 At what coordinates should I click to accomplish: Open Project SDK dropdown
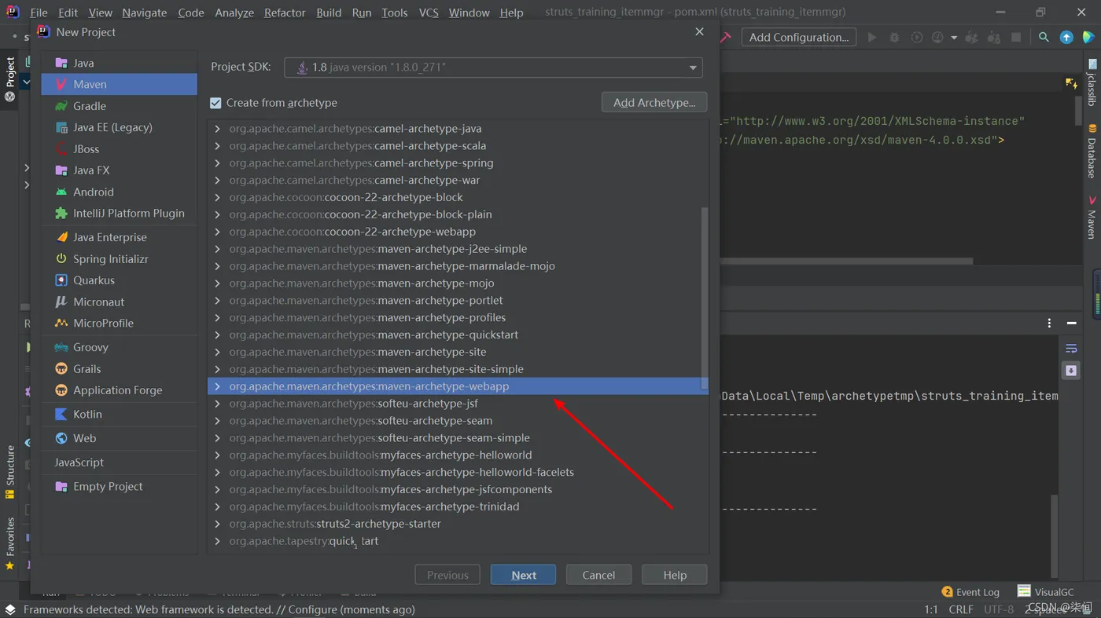coord(493,68)
